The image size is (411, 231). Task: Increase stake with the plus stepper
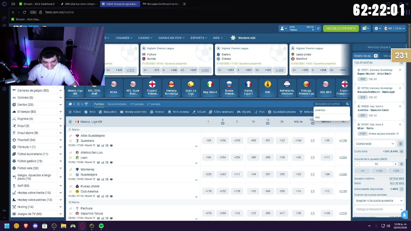coord(396,164)
